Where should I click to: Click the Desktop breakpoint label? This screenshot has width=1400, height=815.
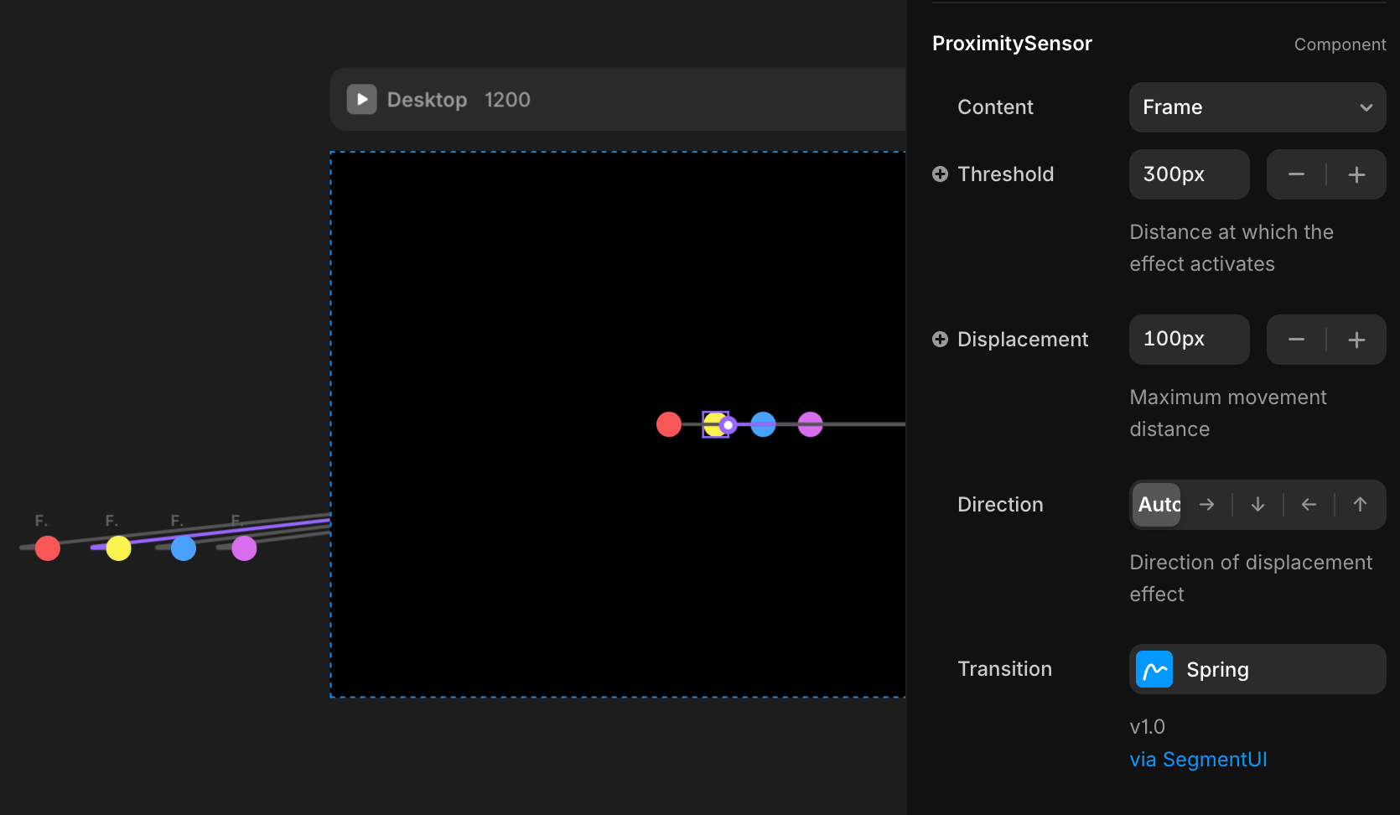point(427,100)
